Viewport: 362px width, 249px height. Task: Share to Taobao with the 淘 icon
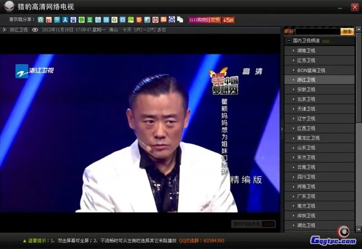(x=163, y=20)
